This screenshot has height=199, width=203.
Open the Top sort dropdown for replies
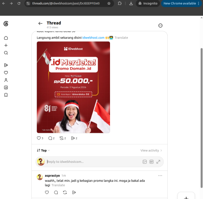43,150
